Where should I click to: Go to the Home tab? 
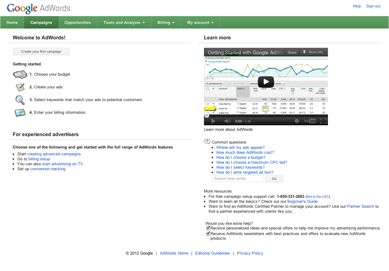tap(12, 22)
